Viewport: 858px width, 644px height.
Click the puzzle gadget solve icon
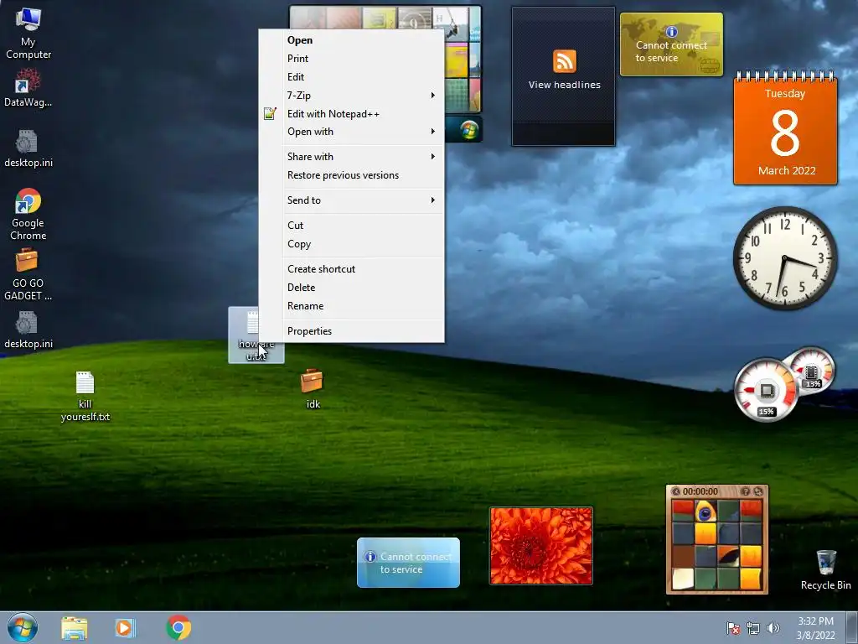pos(757,491)
